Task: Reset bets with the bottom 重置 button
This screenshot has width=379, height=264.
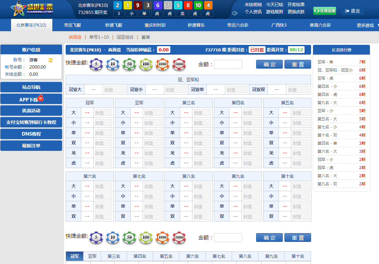Action: [298, 238]
